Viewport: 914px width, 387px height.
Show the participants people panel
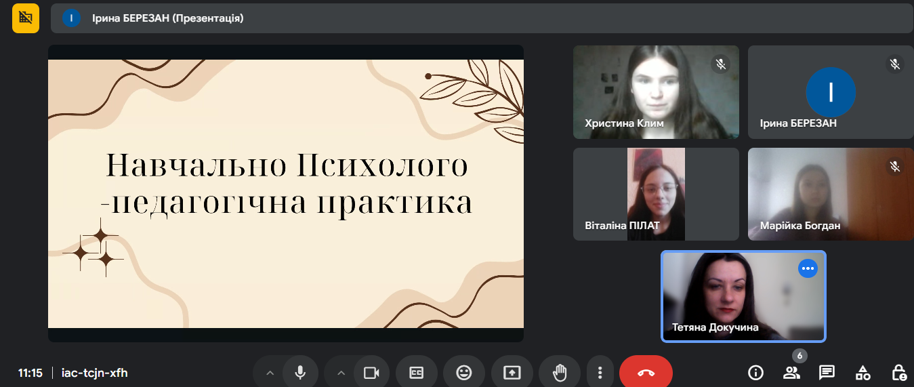pos(791,372)
